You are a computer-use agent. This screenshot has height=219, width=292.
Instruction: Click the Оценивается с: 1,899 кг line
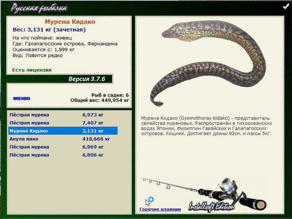[x=43, y=49]
